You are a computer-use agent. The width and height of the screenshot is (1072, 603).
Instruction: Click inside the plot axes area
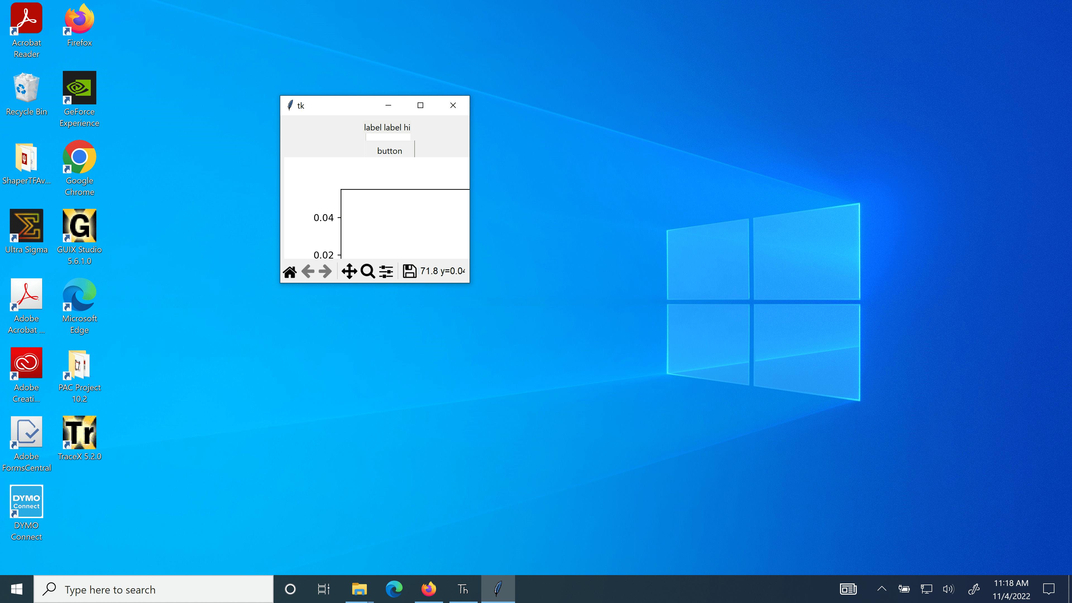point(405,224)
